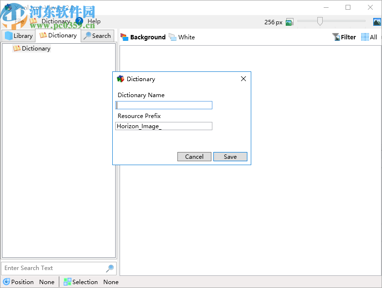
Task: Click the small image size icon
Action: pos(290,22)
